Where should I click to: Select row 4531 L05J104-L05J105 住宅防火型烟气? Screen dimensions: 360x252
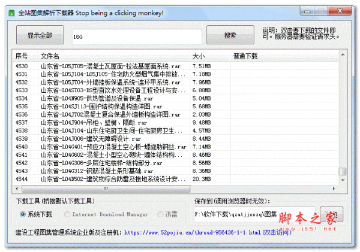[176, 74]
